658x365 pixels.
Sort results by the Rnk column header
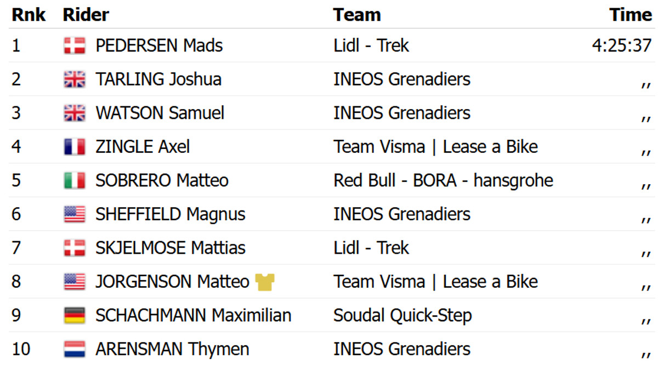click(29, 15)
